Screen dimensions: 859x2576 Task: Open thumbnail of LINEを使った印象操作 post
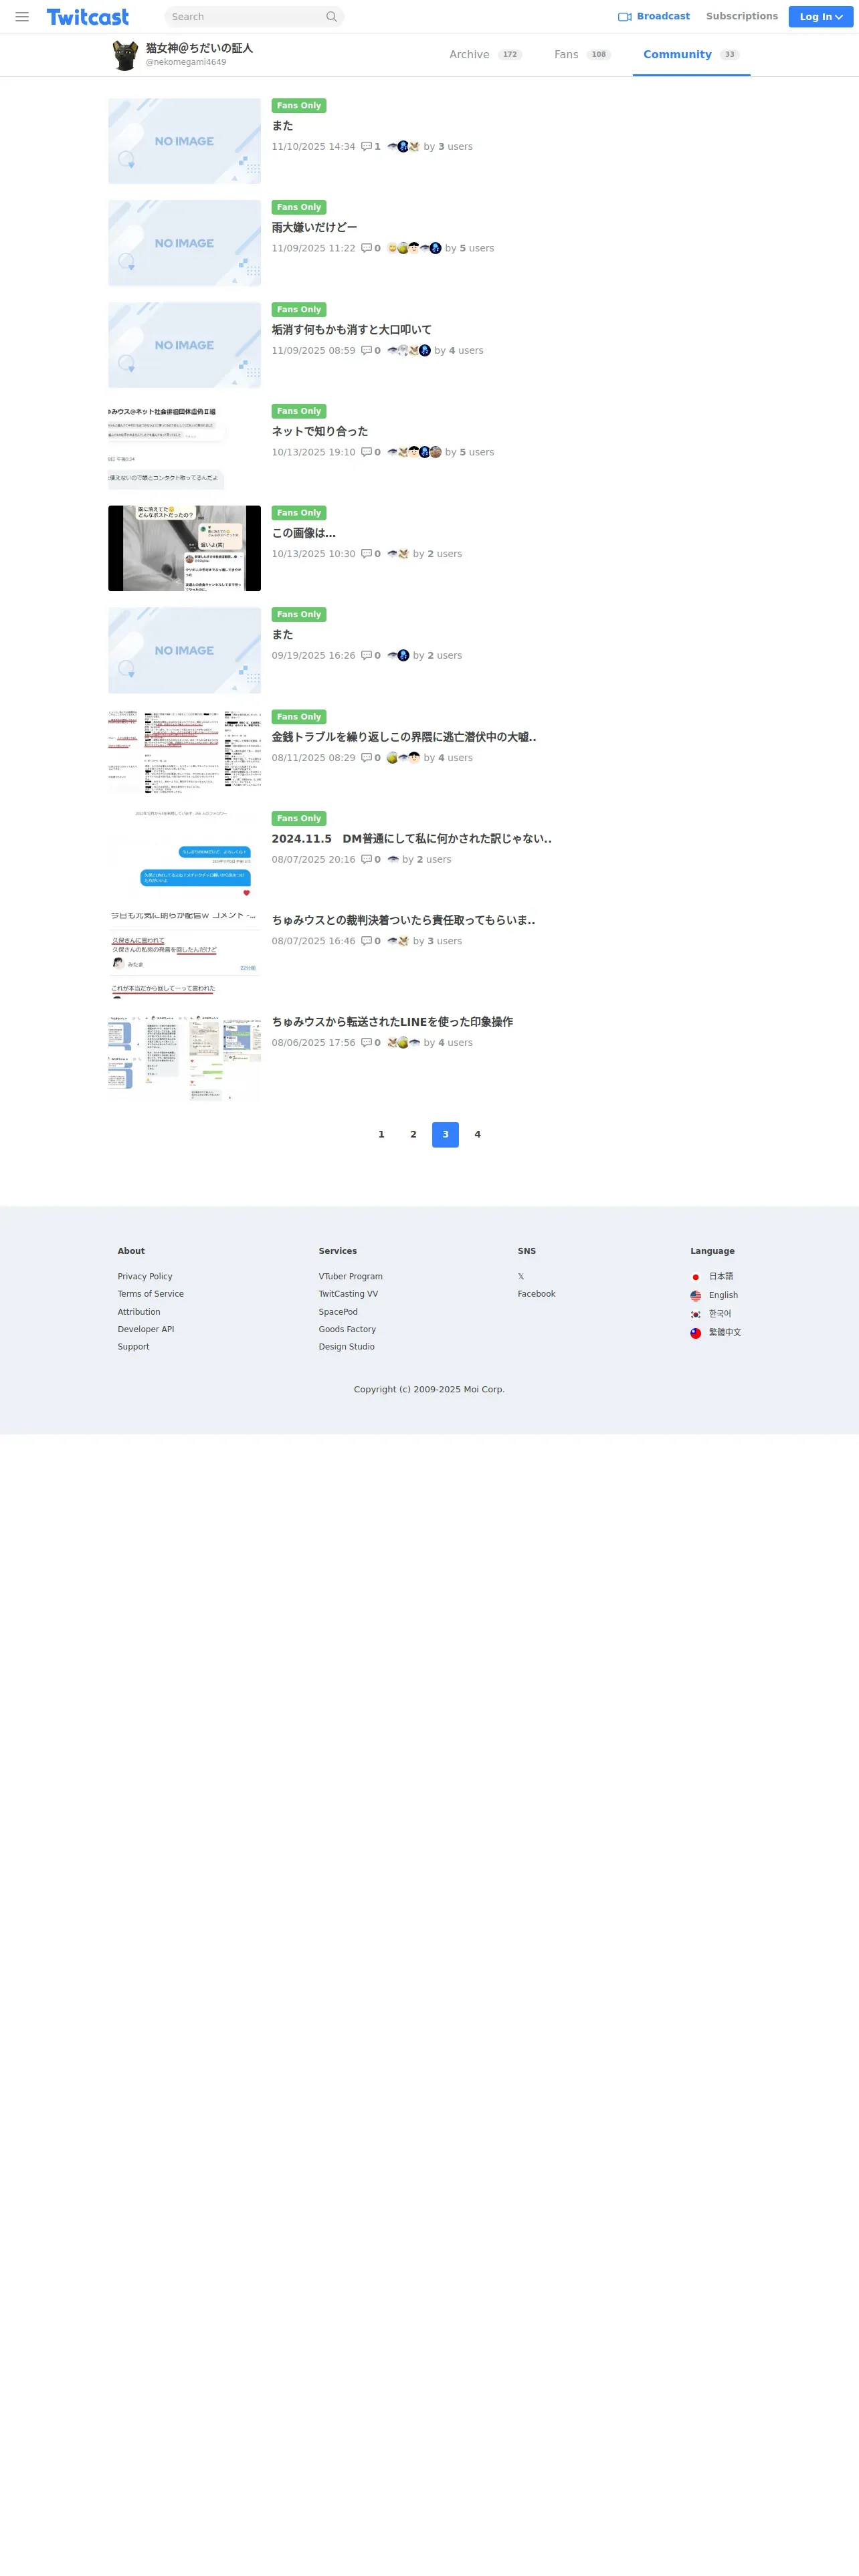point(185,1058)
